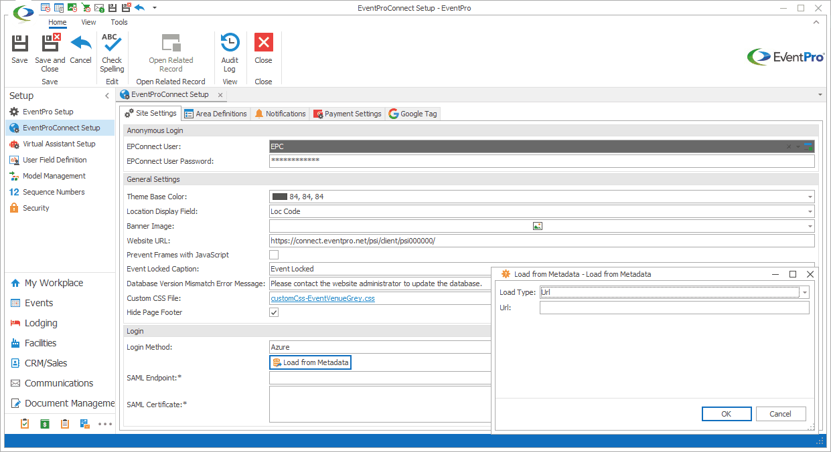The image size is (831, 452).
Task: Show more navigation options via three dots
Action: point(105,424)
